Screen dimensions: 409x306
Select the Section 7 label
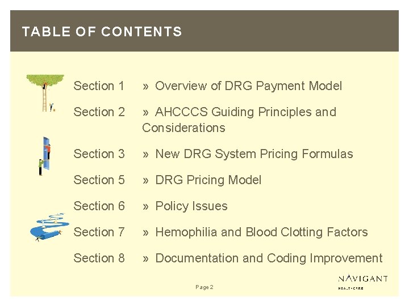pos(99,232)
